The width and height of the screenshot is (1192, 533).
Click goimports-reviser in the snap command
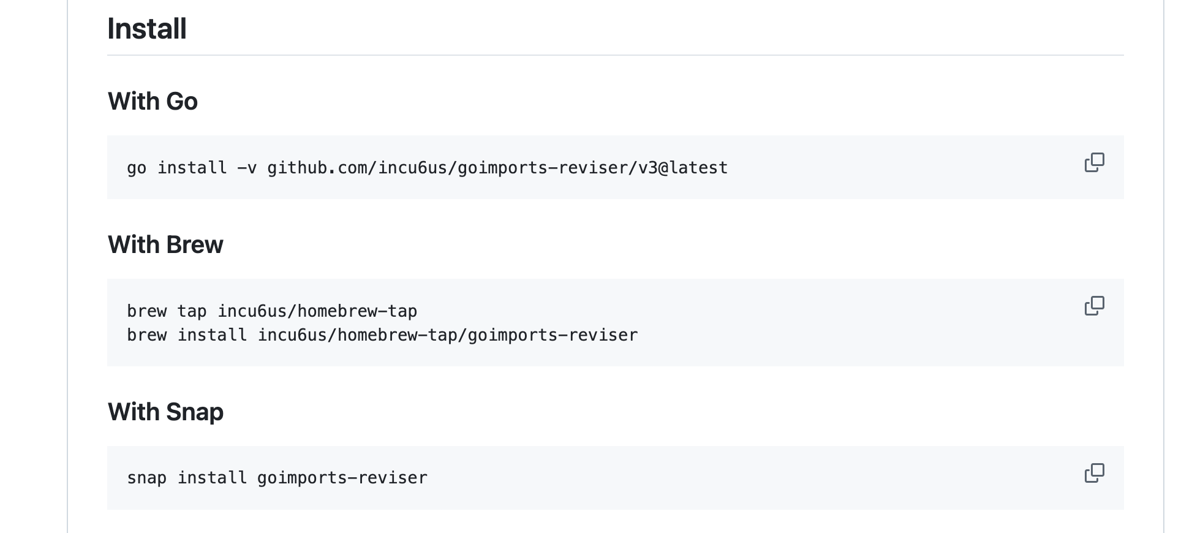(342, 478)
